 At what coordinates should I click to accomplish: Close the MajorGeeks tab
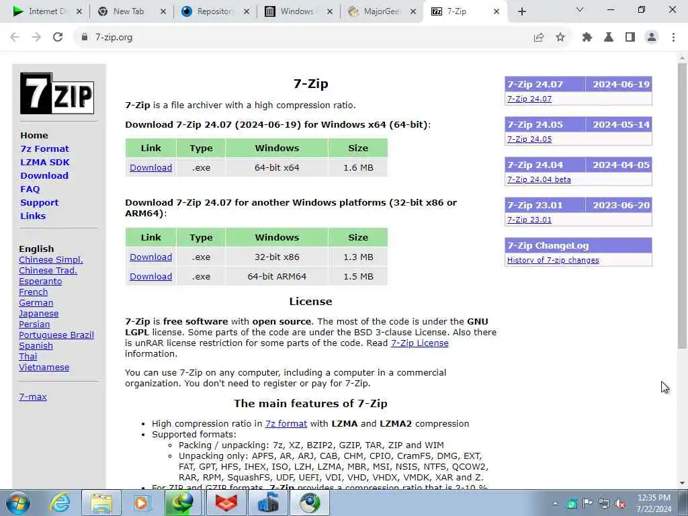click(413, 11)
